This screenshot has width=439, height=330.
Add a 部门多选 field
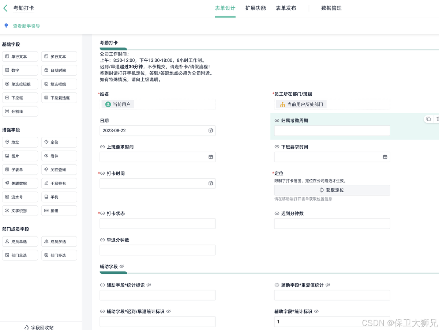click(59, 255)
